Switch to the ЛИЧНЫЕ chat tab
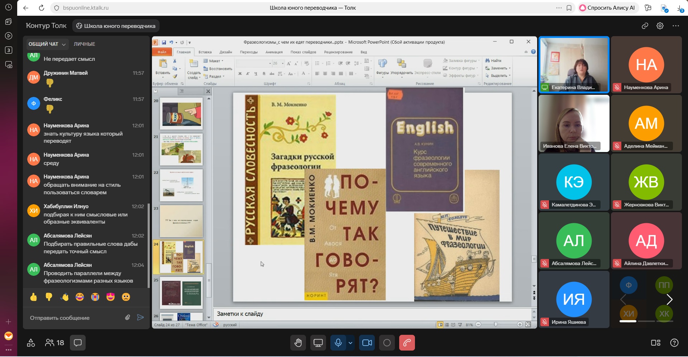This screenshot has width=688, height=357. [x=84, y=44]
